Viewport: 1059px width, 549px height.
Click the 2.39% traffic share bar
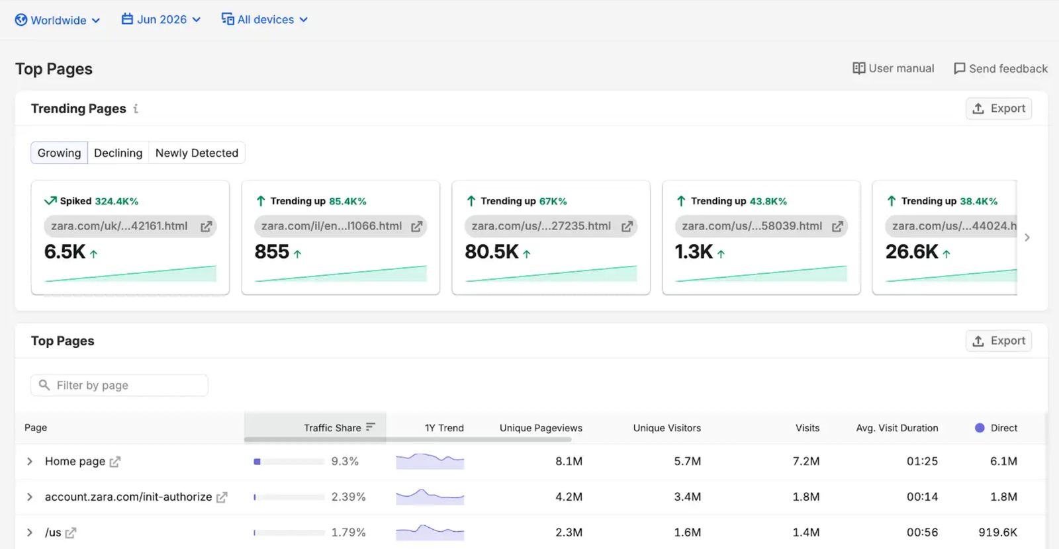coord(289,497)
